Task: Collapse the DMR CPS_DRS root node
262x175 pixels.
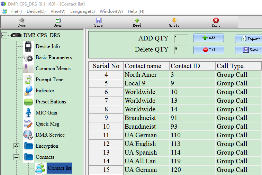Action: click(x=4, y=35)
